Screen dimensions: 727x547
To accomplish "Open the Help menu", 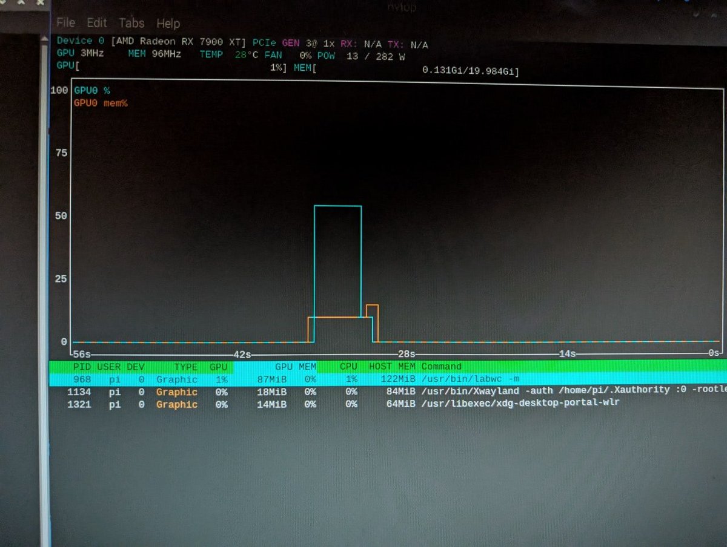I will pyautogui.click(x=168, y=24).
